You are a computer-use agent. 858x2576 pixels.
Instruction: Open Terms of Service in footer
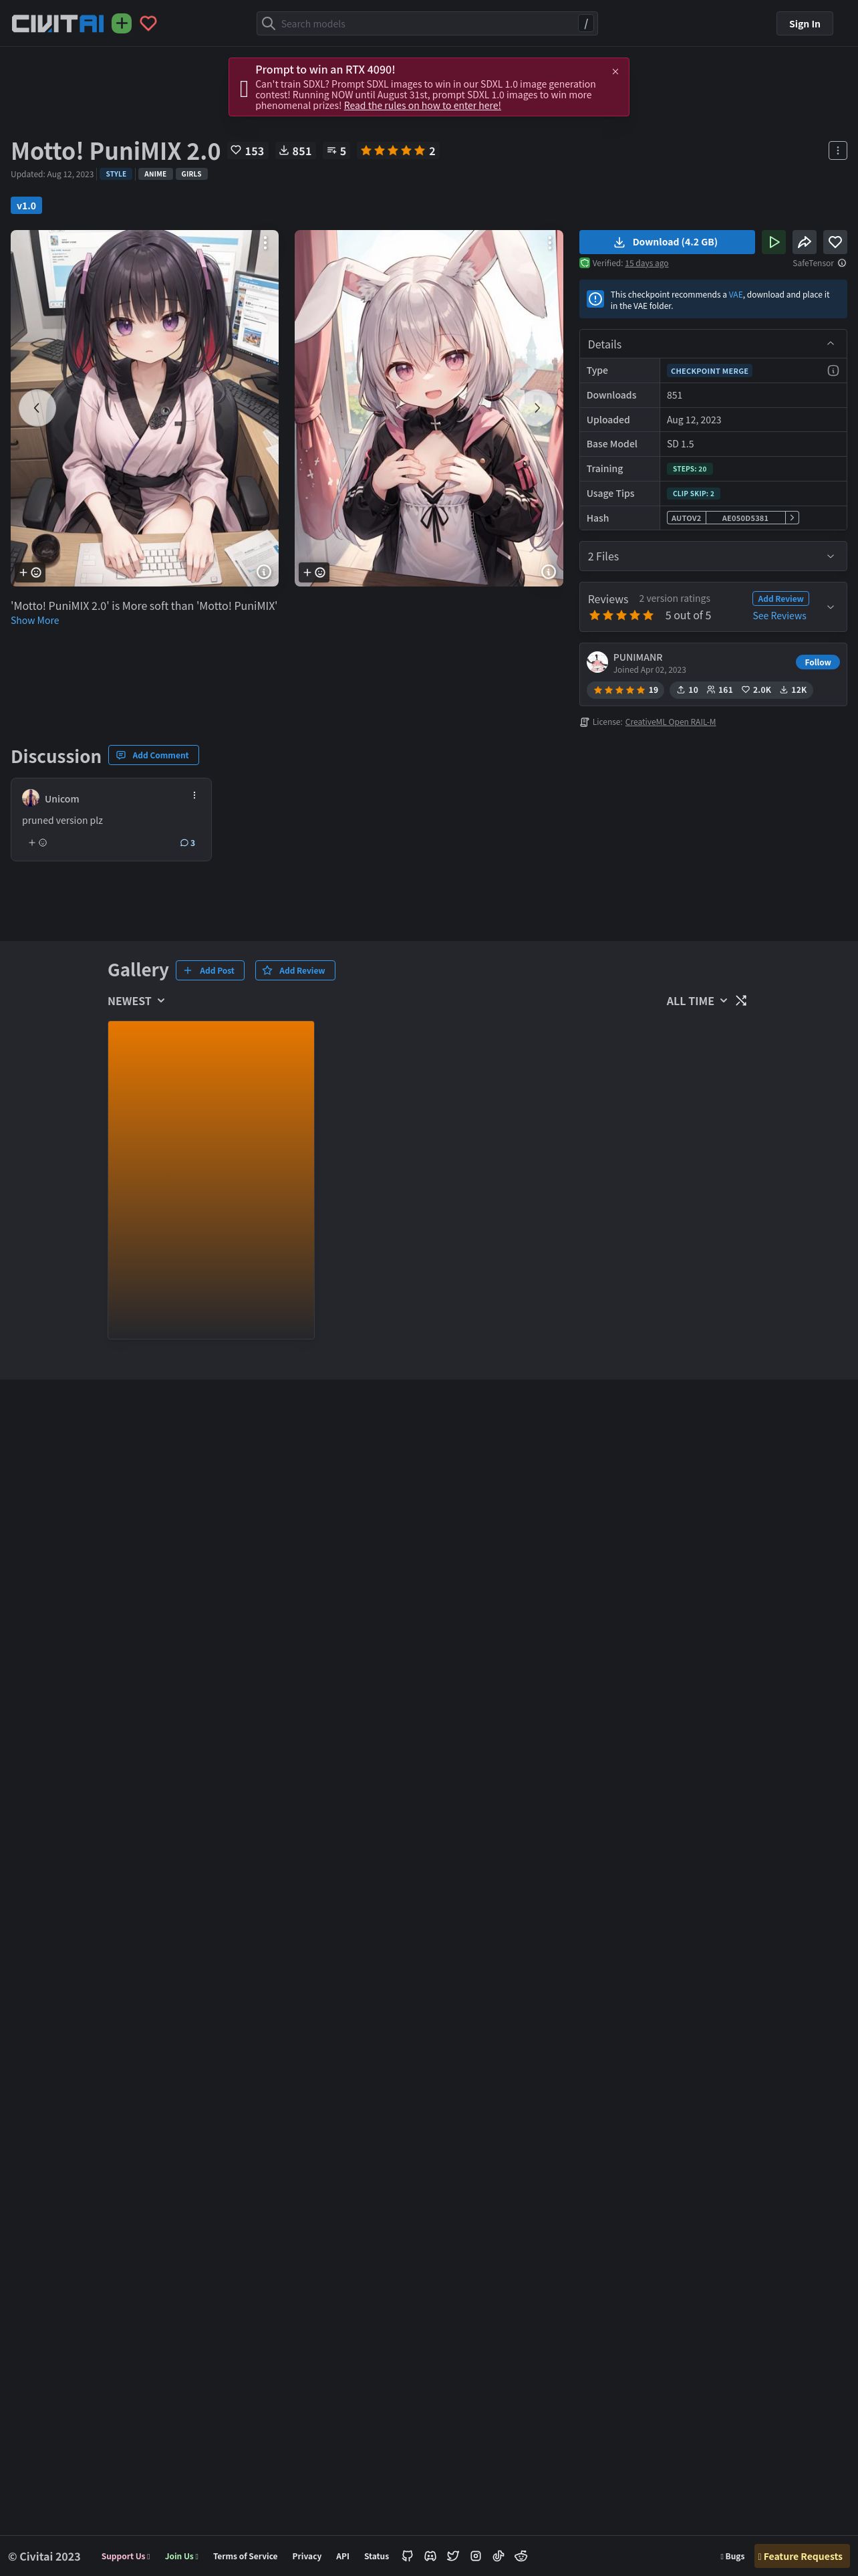(x=245, y=2556)
